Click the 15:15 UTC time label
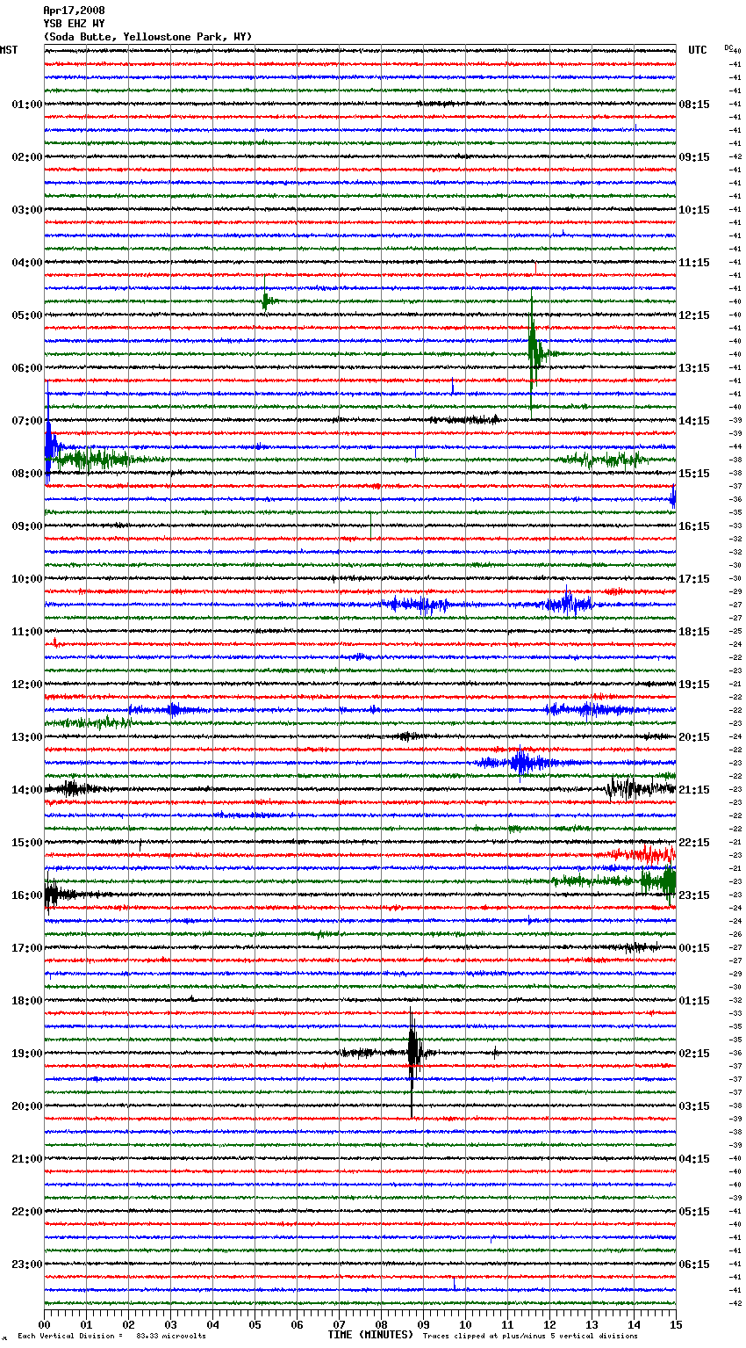 click(x=694, y=474)
